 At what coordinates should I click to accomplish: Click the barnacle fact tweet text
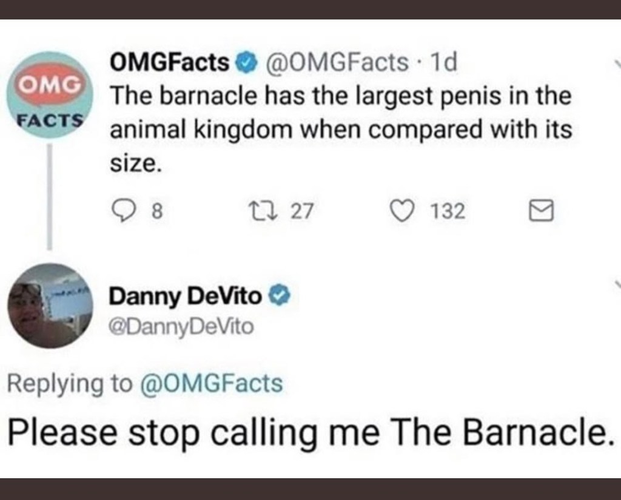340,130
